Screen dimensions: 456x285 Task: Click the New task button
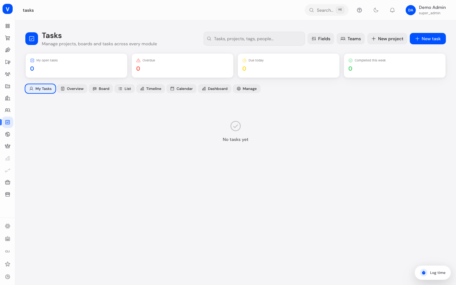pos(428,39)
